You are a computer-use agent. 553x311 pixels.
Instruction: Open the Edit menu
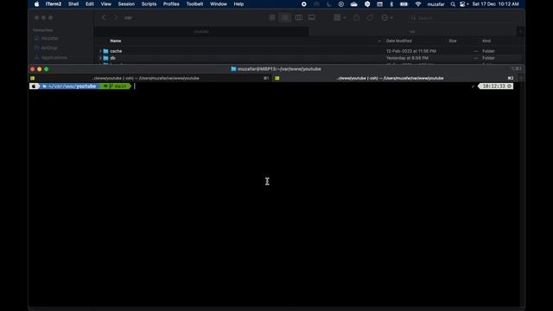[x=90, y=4]
